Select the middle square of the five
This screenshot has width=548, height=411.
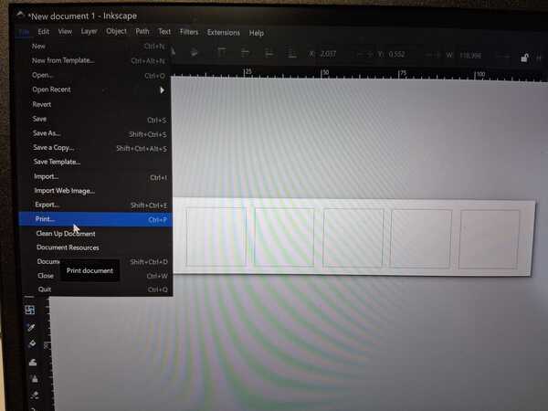click(x=353, y=238)
